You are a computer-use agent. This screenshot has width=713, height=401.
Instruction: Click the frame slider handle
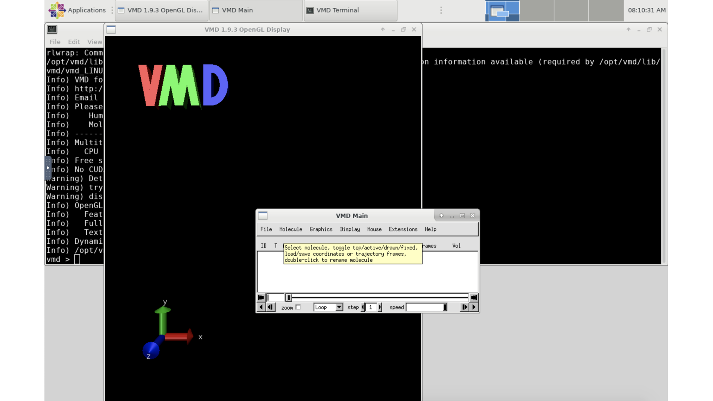pos(289,298)
